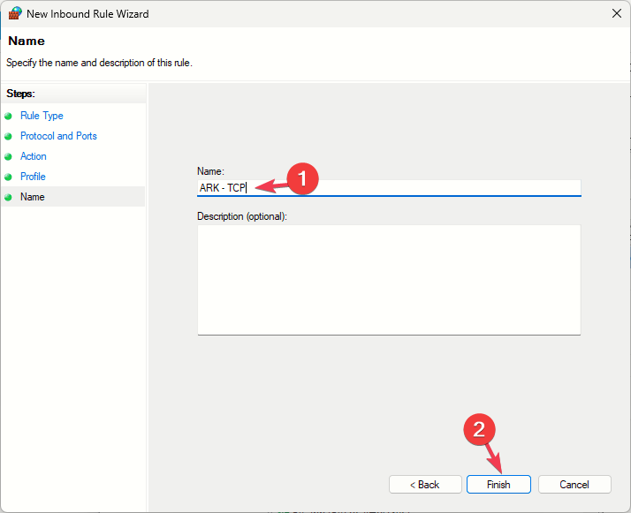
Task: Click the green bullet beside Protocol and Ports
Action: click(x=9, y=136)
